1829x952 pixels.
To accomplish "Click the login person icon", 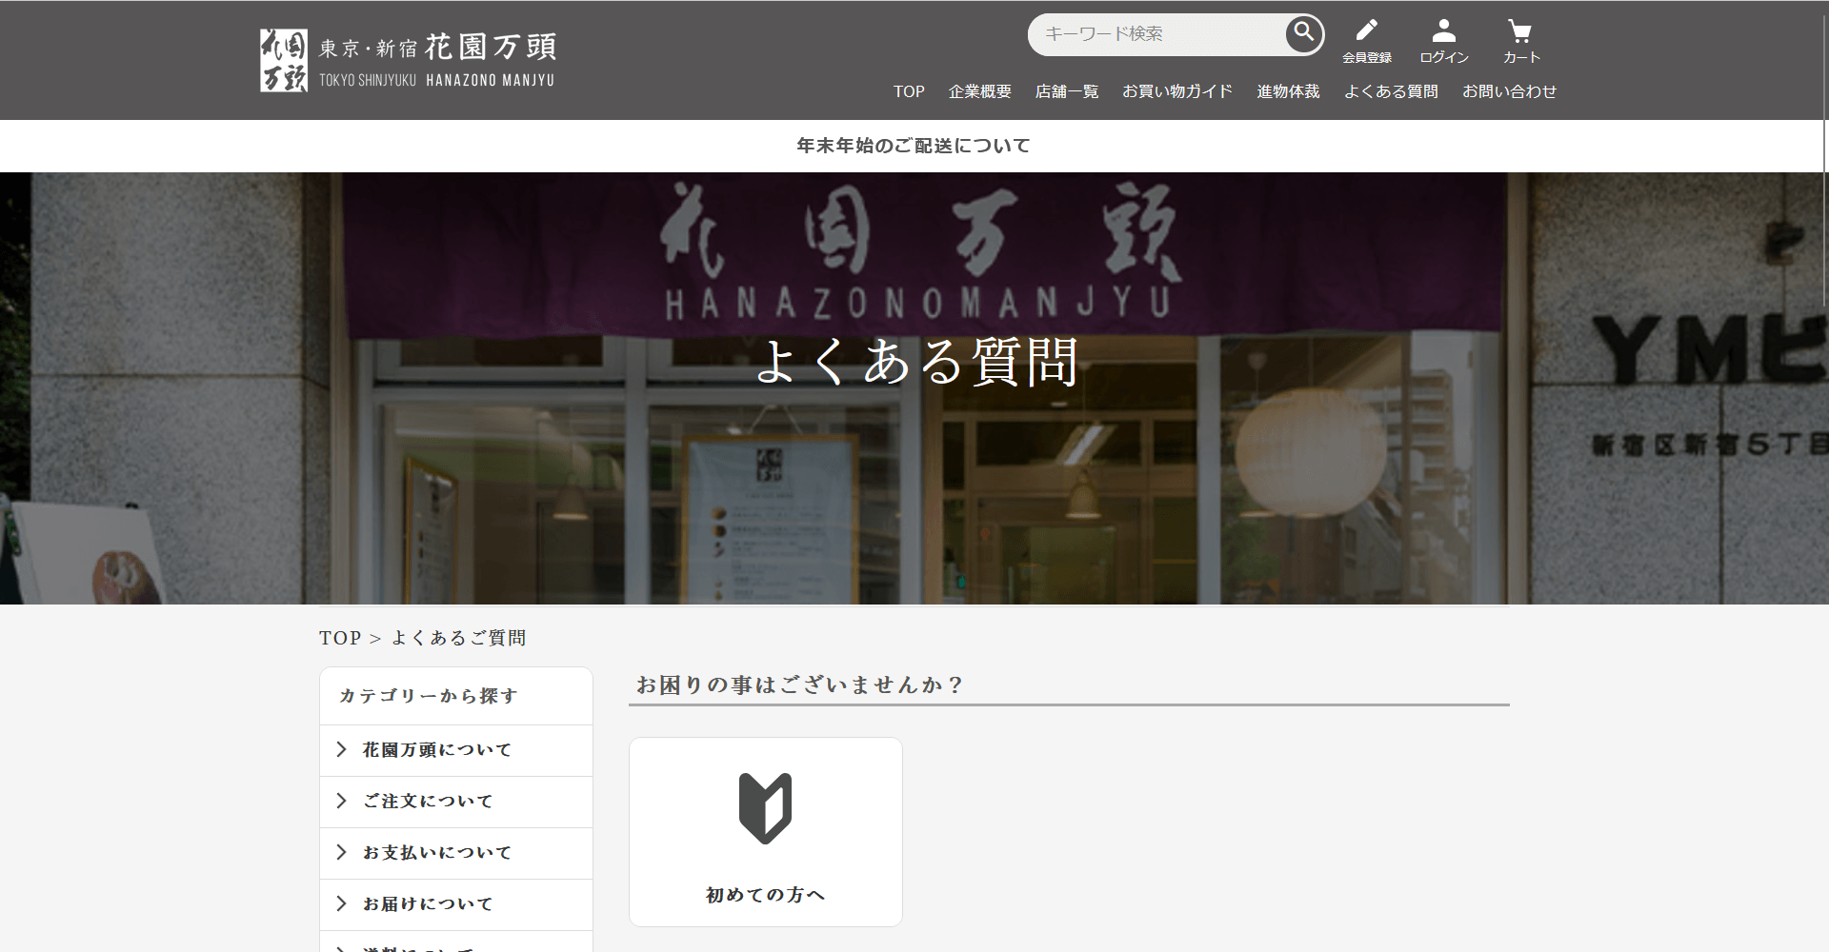I will point(1442,31).
